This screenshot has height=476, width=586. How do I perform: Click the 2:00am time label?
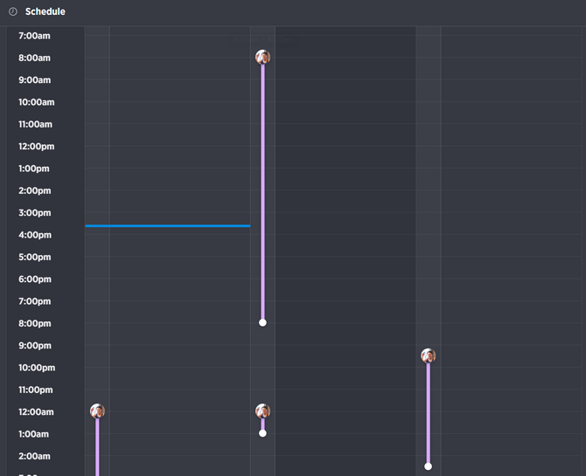tap(35, 456)
